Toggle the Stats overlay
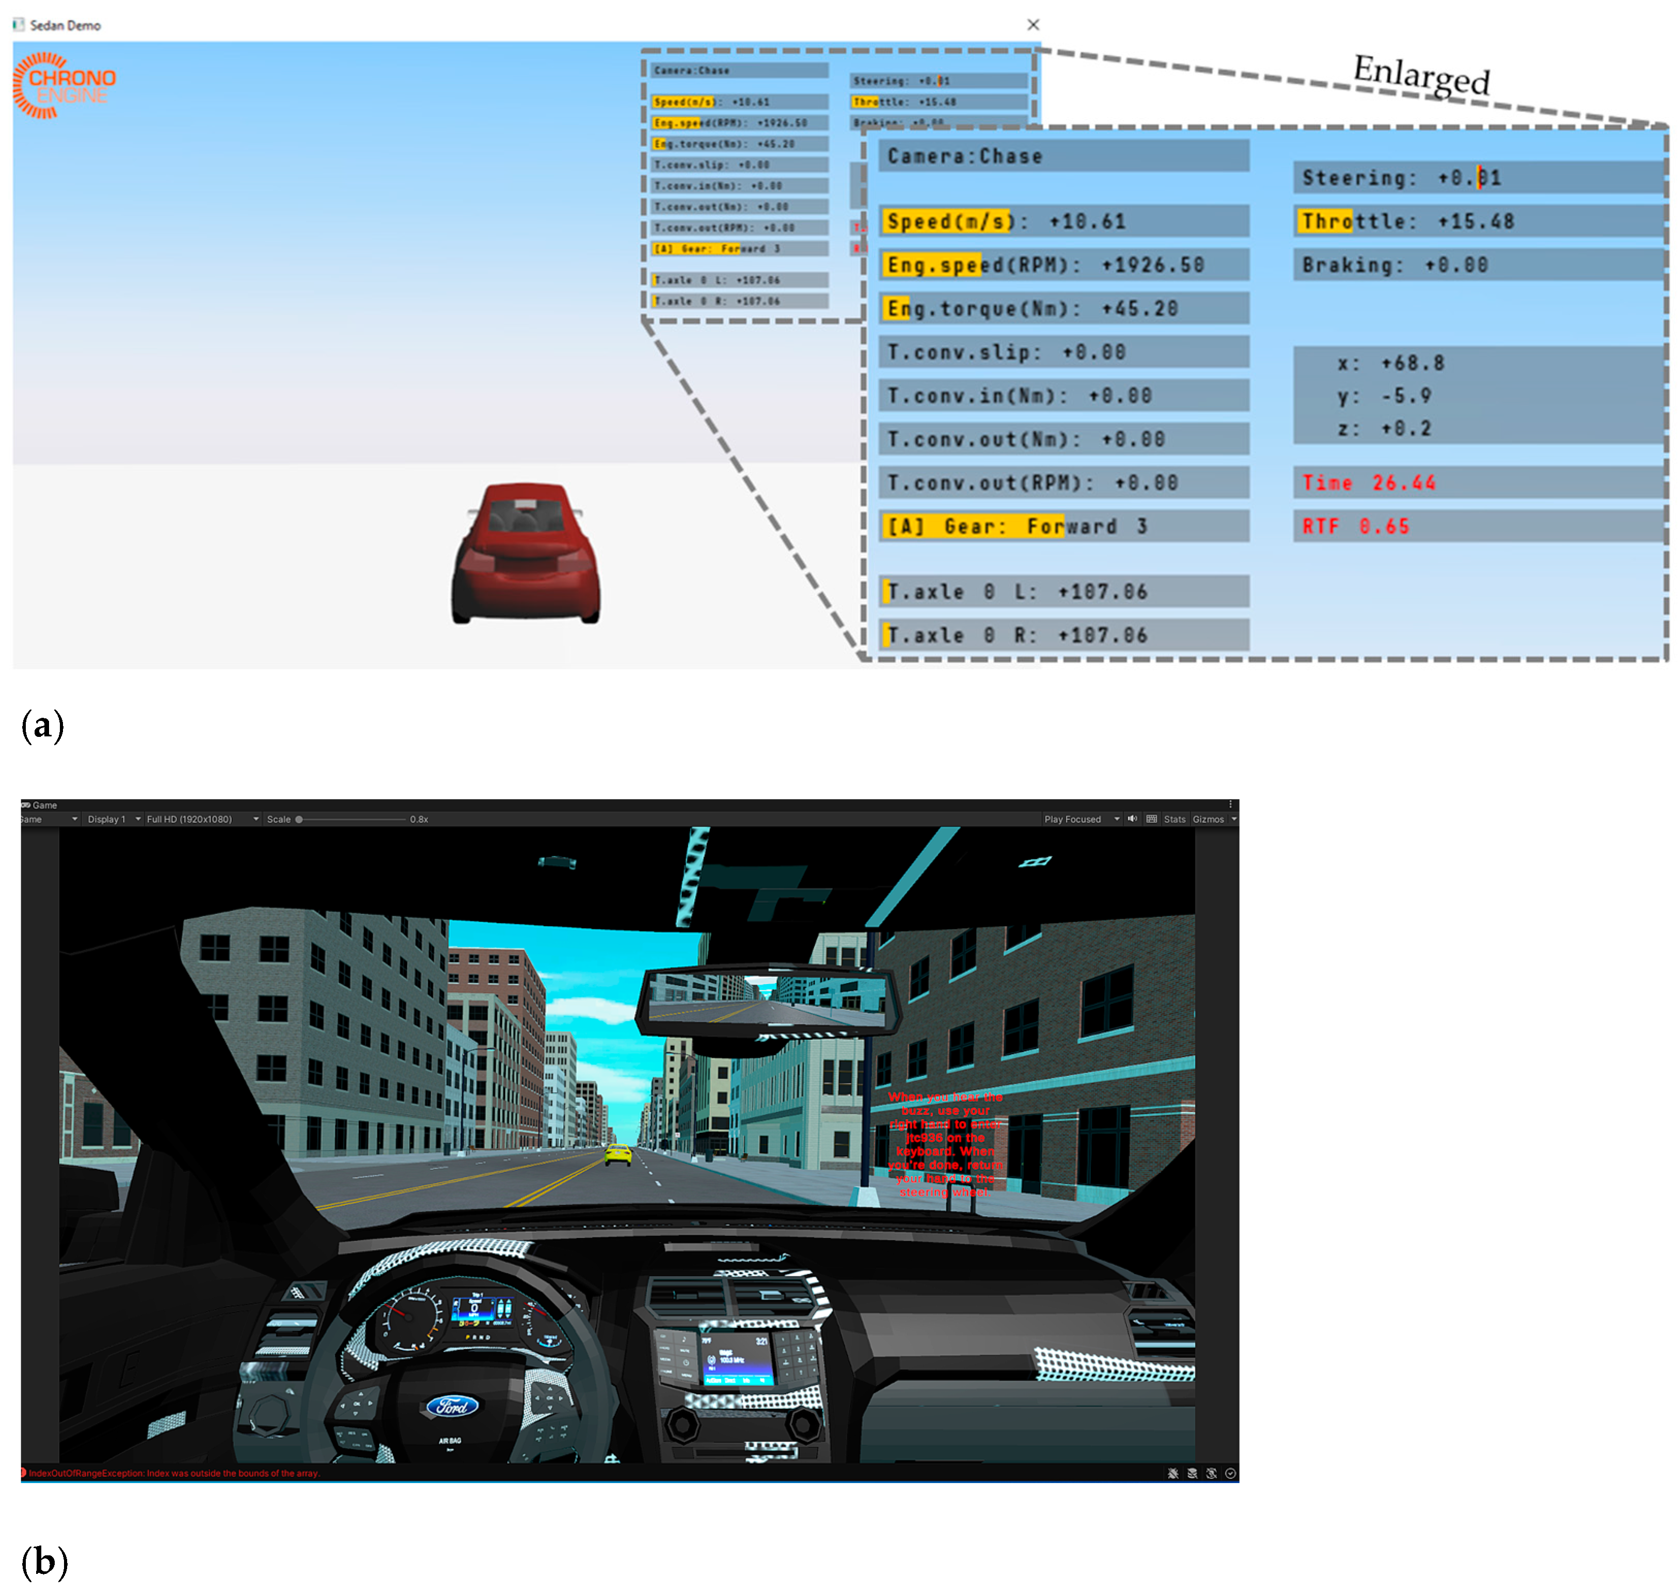 tap(1174, 819)
